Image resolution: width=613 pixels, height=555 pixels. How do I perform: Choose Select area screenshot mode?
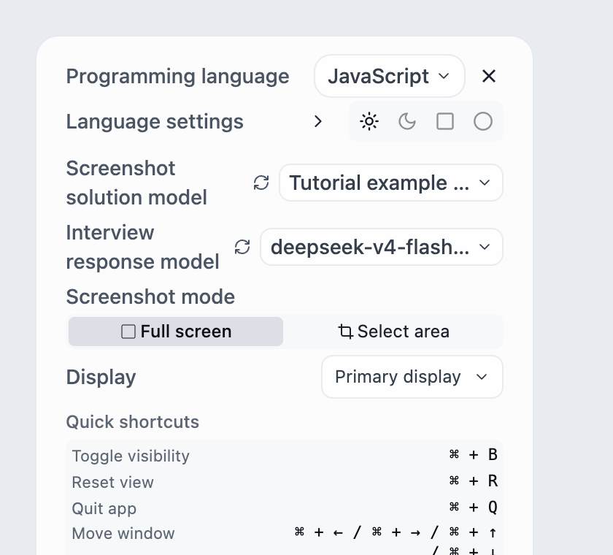click(x=393, y=332)
